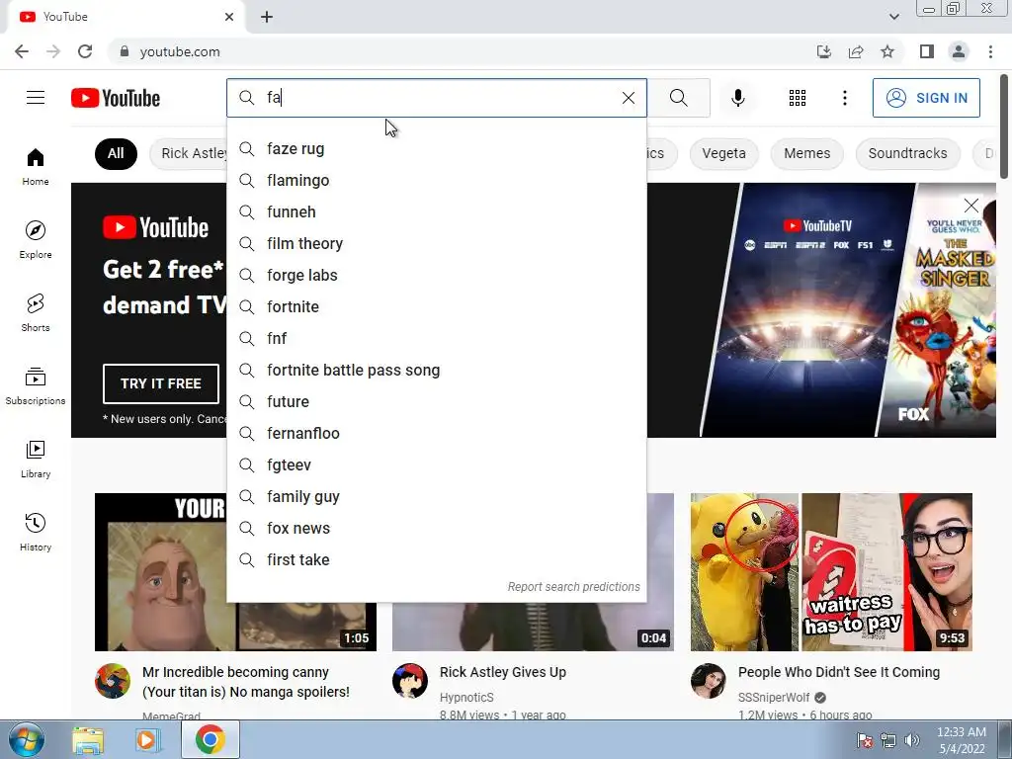Viewport: 1012px width, 759px height.
Task: Choose the 'forge labs' suggestion
Action: (x=436, y=276)
